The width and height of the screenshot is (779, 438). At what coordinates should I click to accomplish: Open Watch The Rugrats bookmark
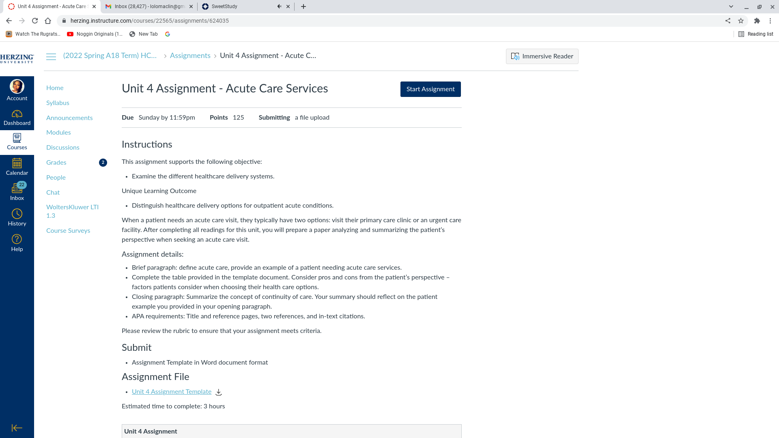pyautogui.click(x=33, y=34)
